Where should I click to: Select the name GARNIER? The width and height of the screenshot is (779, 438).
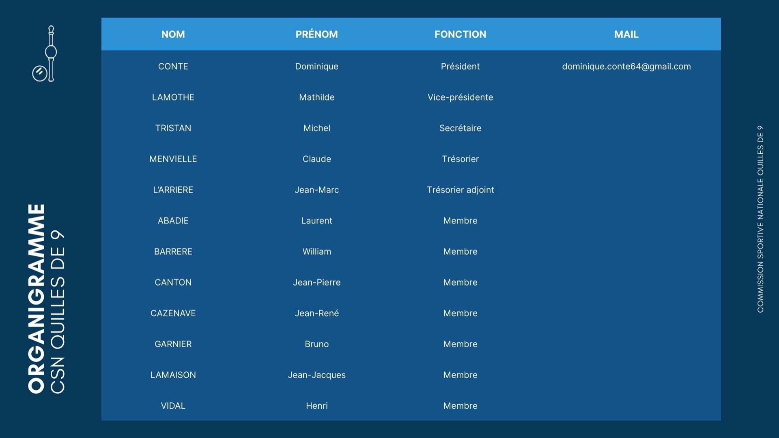[173, 344]
